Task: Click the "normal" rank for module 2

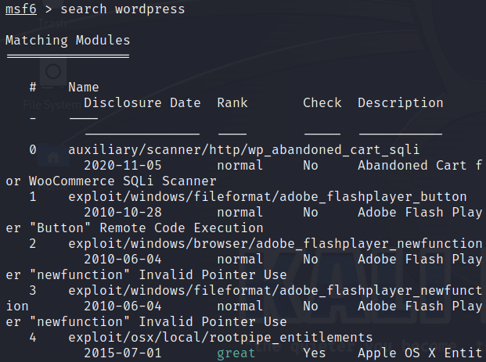Action: pyautogui.click(x=240, y=260)
